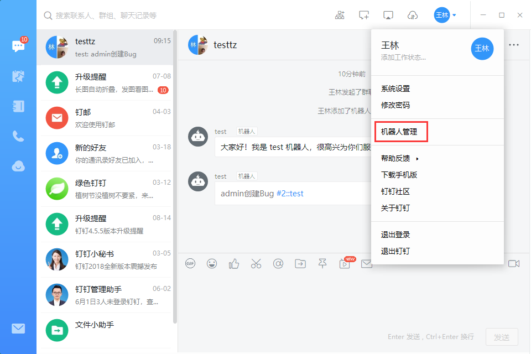Open the 王林 user avatar dropdown arrow
The image size is (531, 354).
pos(454,15)
